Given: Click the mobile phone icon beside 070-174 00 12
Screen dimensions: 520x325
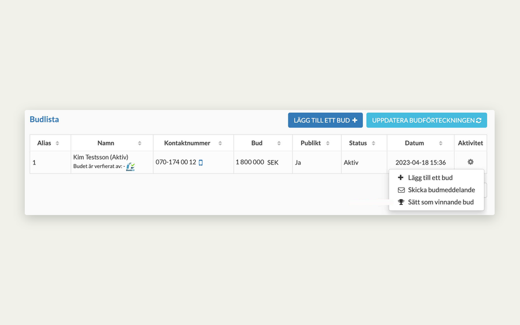Looking at the screenshot, I should [200, 162].
